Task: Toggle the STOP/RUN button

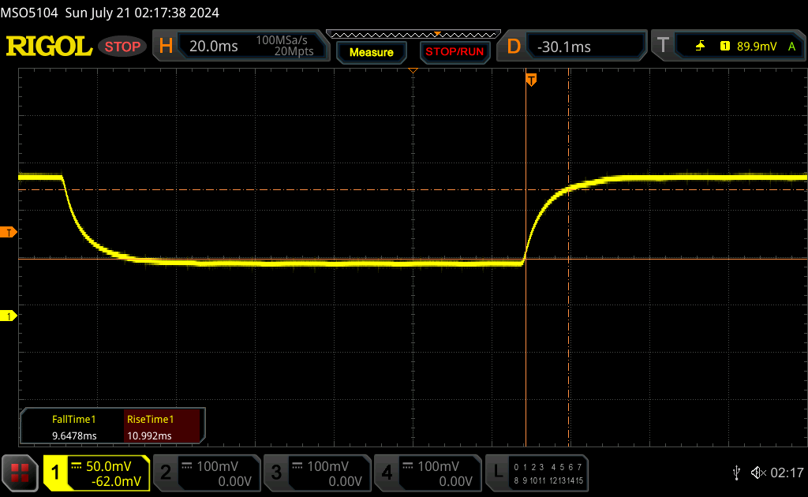Action: (x=454, y=52)
